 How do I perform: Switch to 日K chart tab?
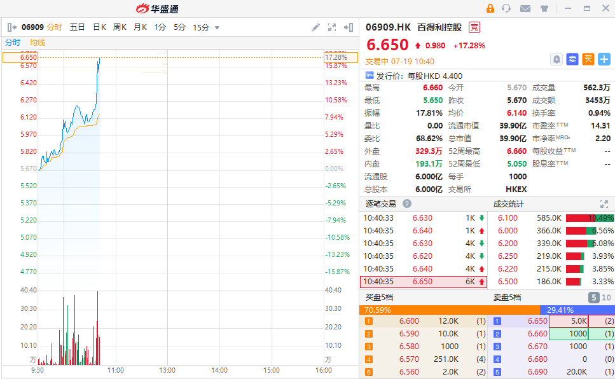pyautogui.click(x=99, y=27)
